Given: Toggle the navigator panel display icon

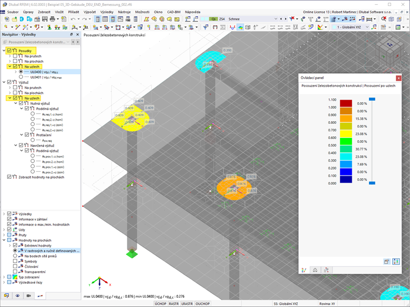Looking at the screenshot, I should (98, 19).
